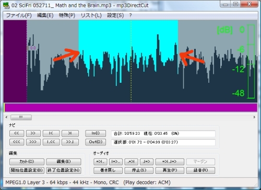Click the <<< fast rewind navigation button
The width and height of the screenshot is (261, 190).
17,142
